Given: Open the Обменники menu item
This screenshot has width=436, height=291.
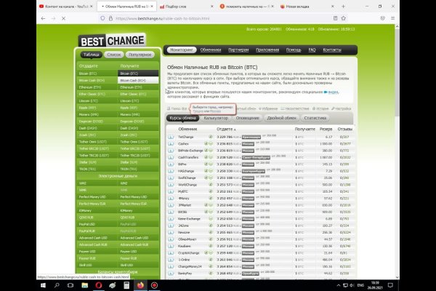Looking at the screenshot, I should 211,50.
